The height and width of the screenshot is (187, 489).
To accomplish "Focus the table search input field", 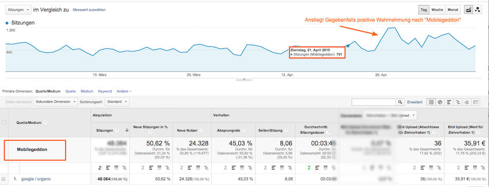I will pyautogui.click(x=374, y=102).
